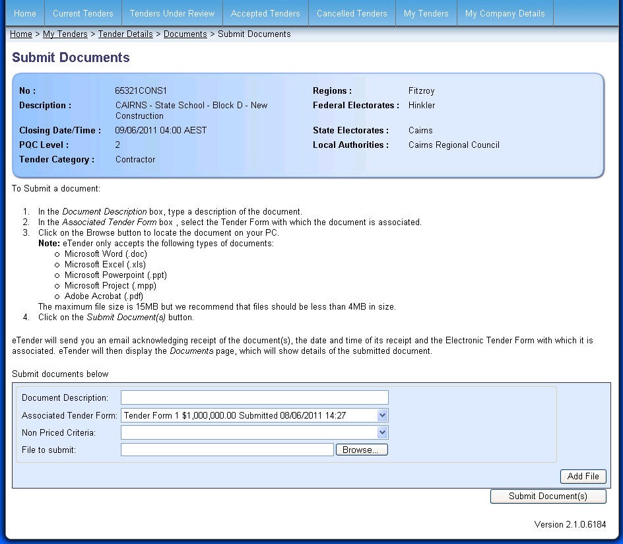This screenshot has height=544, width=623.
Task: Select the Home navigation tab
Action: tap(24, 13)
